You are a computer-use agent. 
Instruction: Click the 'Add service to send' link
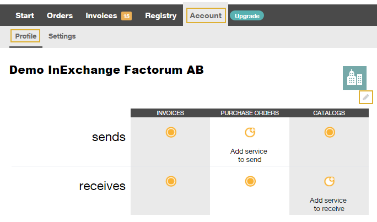tap(249, 155)
